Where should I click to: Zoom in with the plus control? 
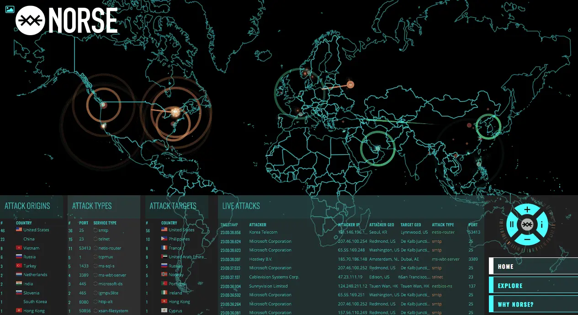(x=527, y=210)
